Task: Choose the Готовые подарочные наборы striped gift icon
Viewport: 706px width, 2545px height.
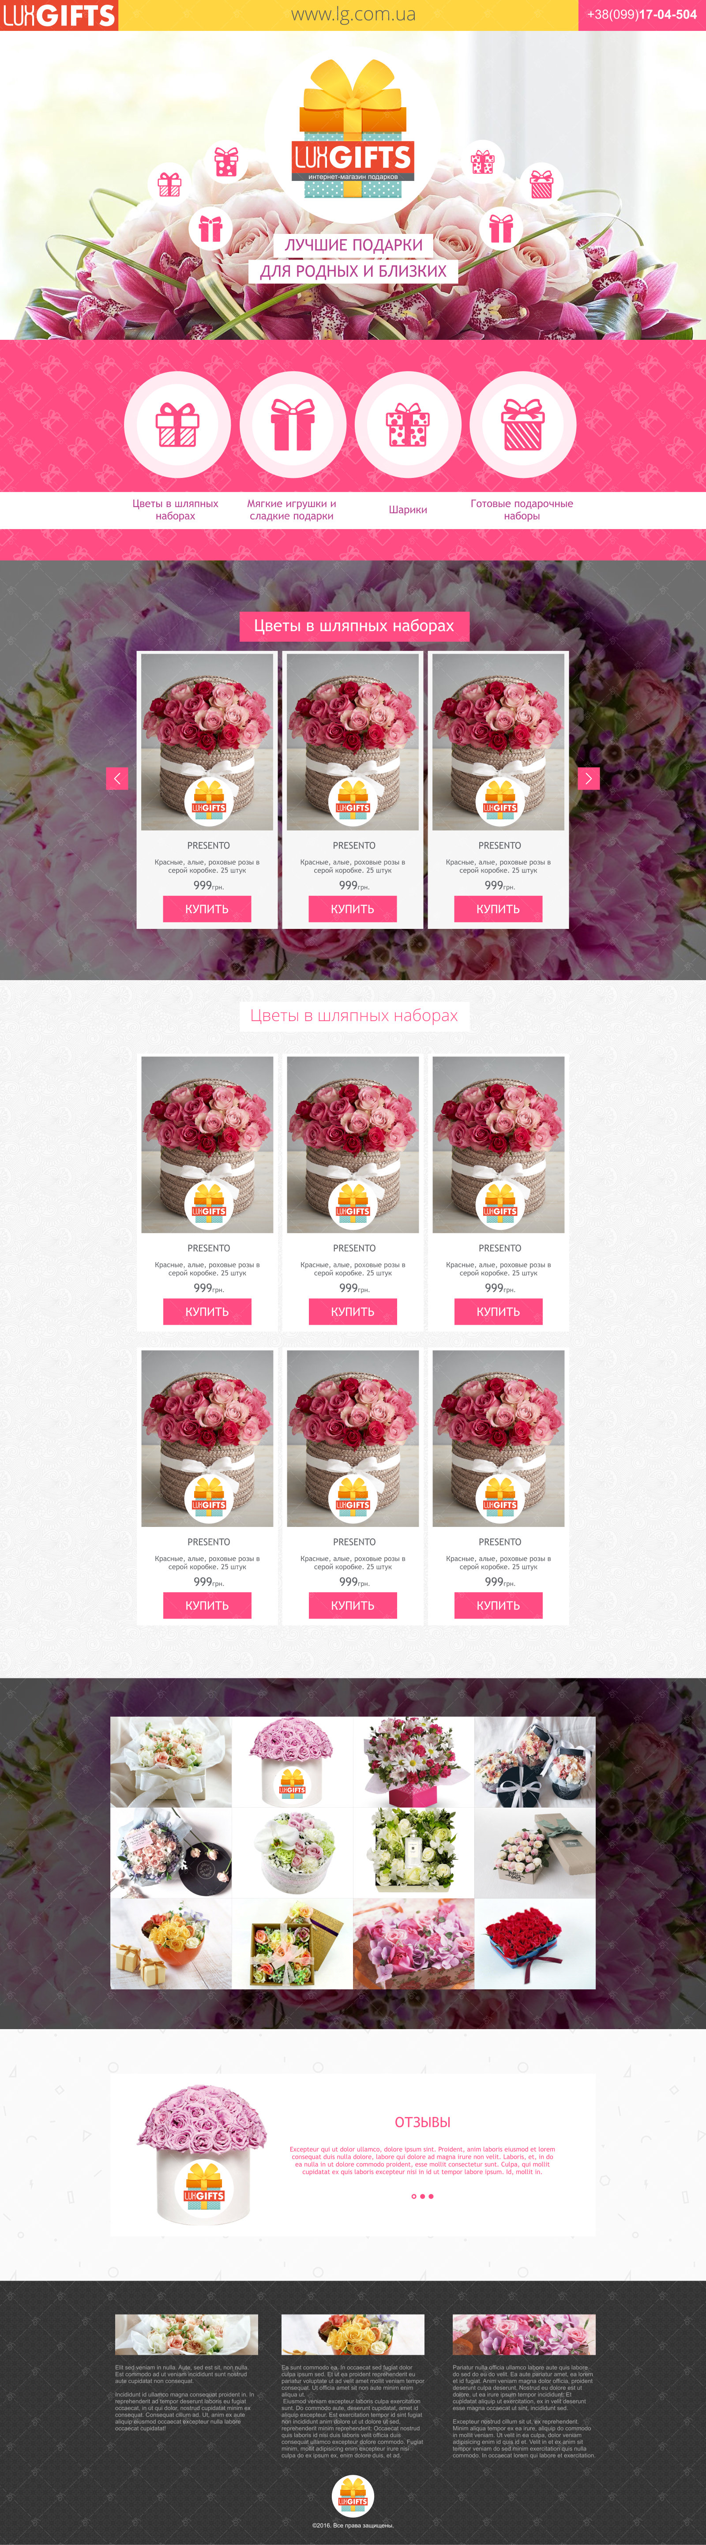Action: [522, 424]
